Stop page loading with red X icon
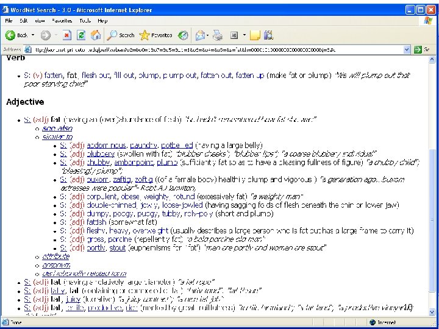The width and height of the screenshot is (439, 329). [x=66, y=35]
